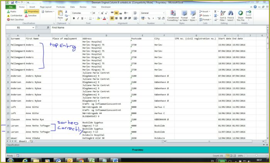Image resolution: width=270 pixels, height=163 pixels.
Task: Click the WebEx button
Action: point(248,16)
